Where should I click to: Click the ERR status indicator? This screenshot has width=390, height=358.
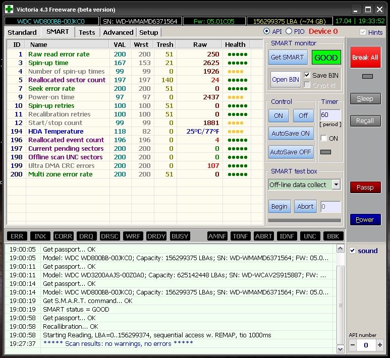tap(17, 236)
